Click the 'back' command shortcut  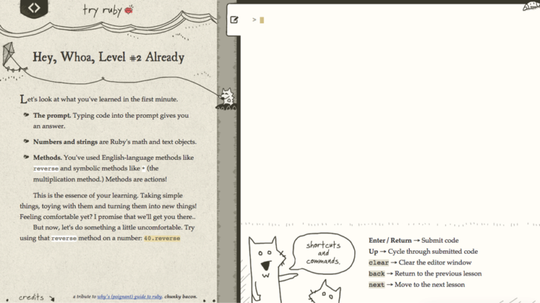coord(376,274)
